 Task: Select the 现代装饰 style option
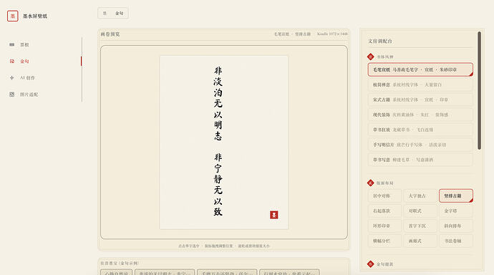(x=420, y=115)
